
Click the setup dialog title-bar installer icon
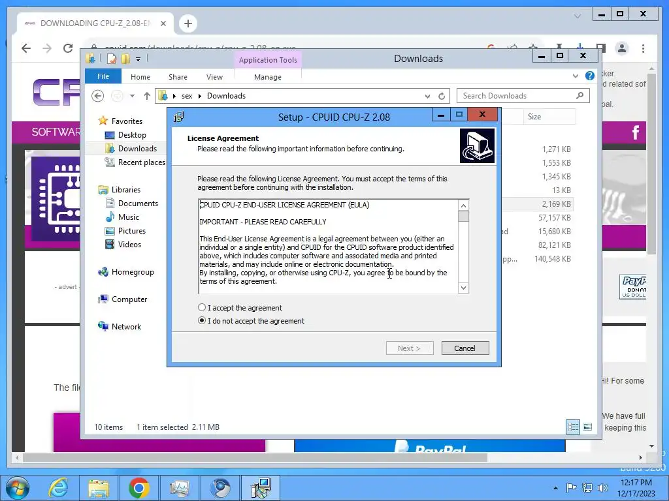coord(179,117)
